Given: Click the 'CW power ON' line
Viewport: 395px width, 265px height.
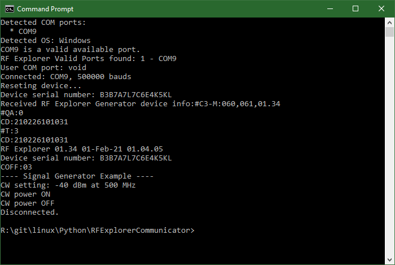Looking at the screenshot, I should pyautogui.click(x=25, y=194).
